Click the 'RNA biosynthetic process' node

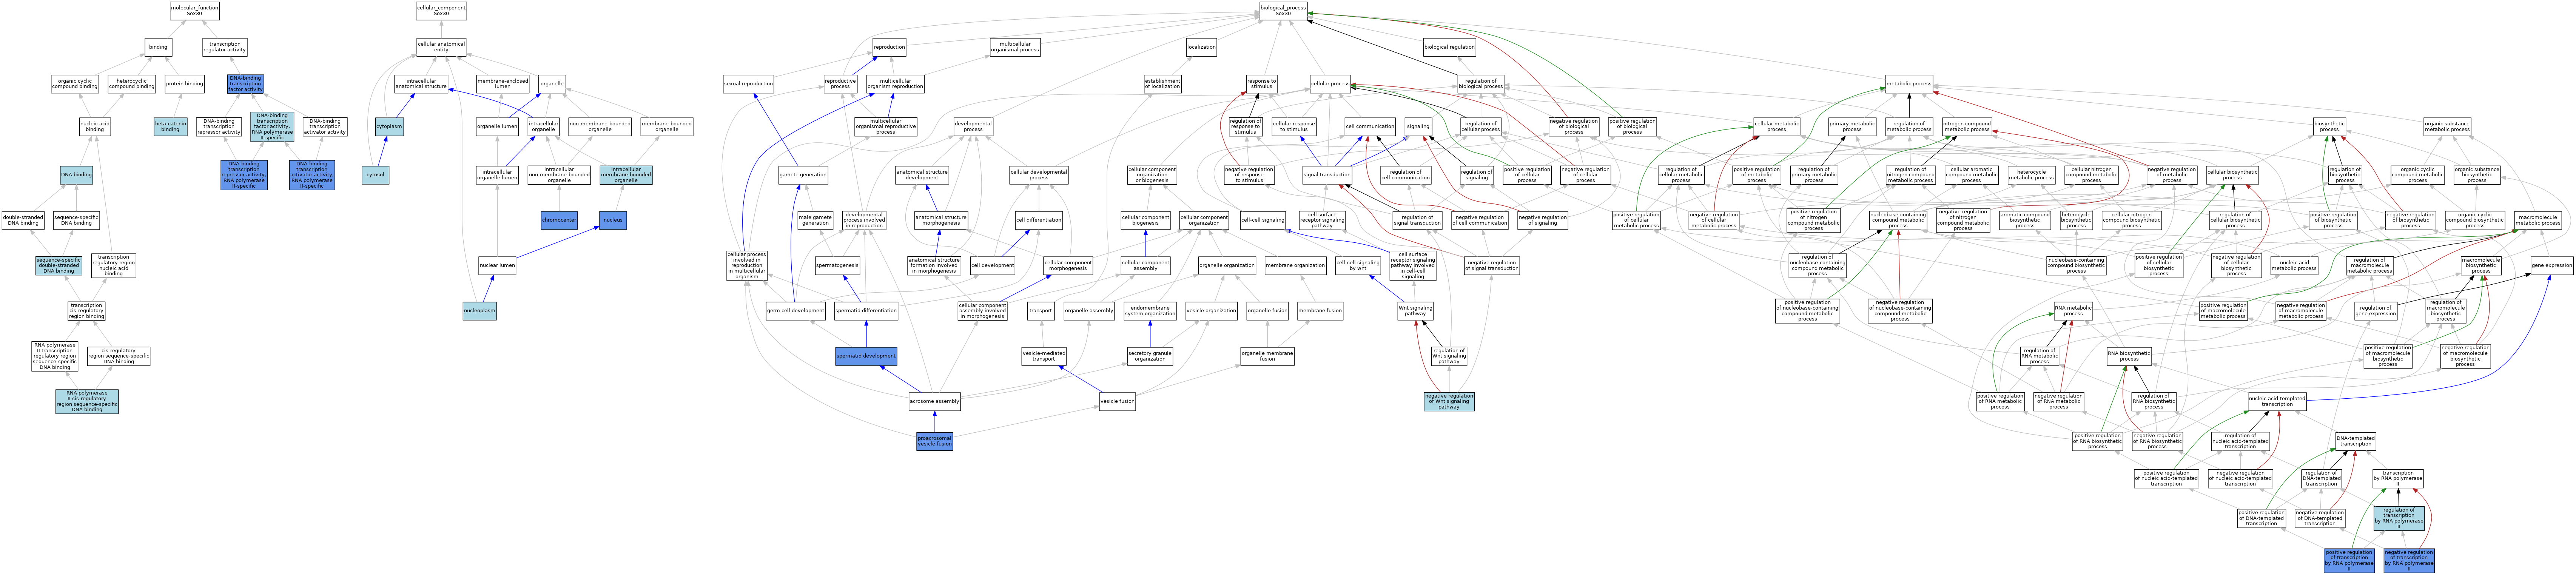pyautogui.click(x=2129, y=356)
